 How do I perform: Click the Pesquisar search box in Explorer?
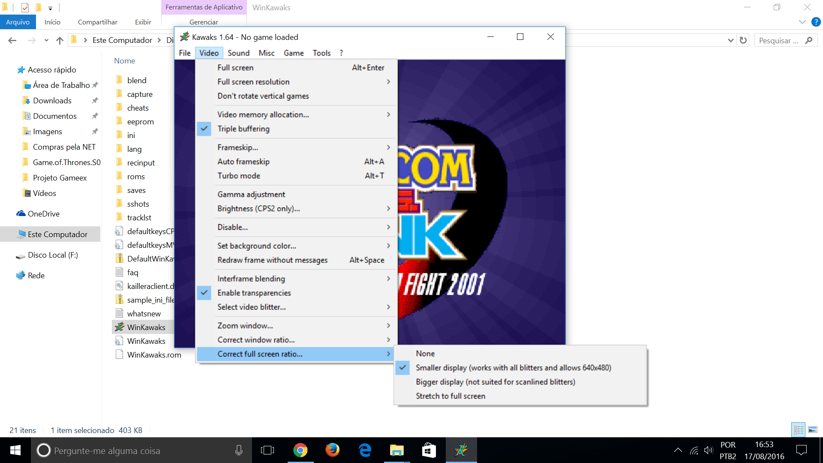(x=786, y=40)
